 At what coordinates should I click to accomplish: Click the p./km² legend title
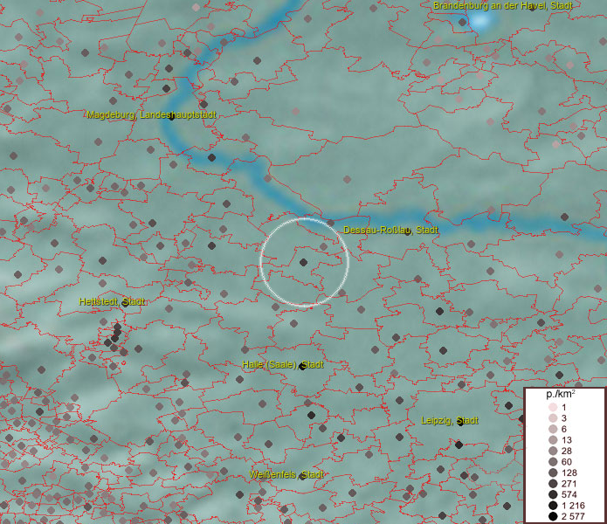(561, 394)
